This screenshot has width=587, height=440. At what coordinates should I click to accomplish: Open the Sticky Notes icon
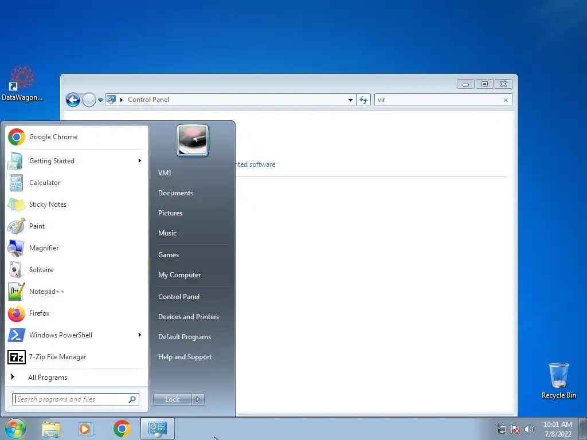tap(16, 205)
